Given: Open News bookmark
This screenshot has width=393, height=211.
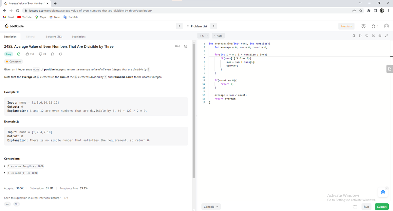Looking at the screenshot, I should click(x=55, y=17).
